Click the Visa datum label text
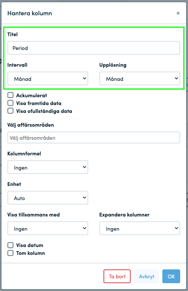188x291 pixels. pos(30,245)
